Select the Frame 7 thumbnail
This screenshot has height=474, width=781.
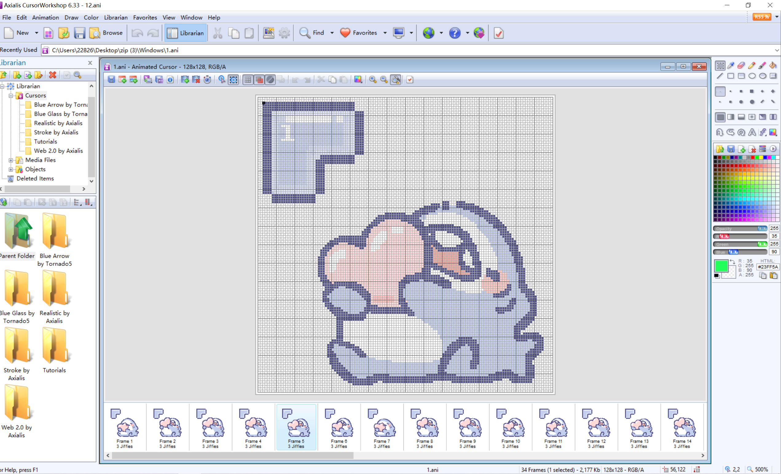pos(382,427)
